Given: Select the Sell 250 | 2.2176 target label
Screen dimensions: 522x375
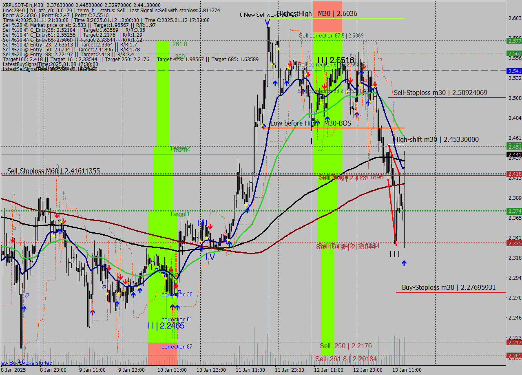Looking at the screenshot, I should coord(346,346).
